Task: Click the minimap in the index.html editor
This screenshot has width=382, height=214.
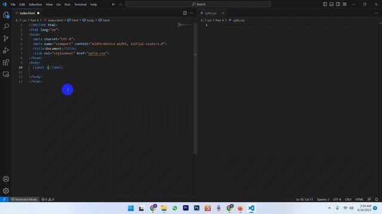Action: click(x=185, y=25)
